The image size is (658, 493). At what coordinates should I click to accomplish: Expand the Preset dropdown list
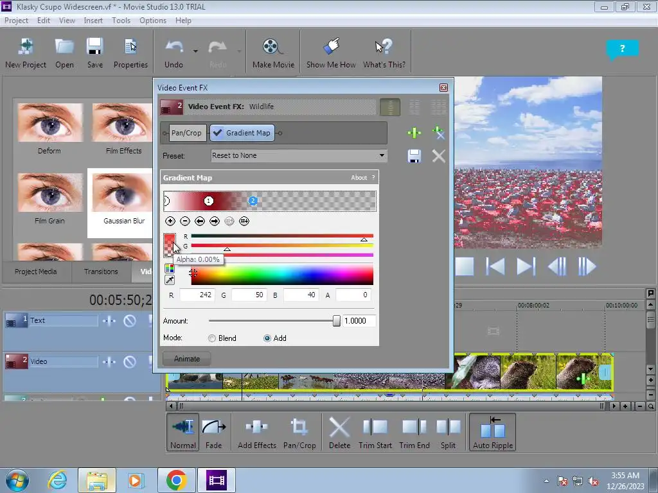point(382,155)
